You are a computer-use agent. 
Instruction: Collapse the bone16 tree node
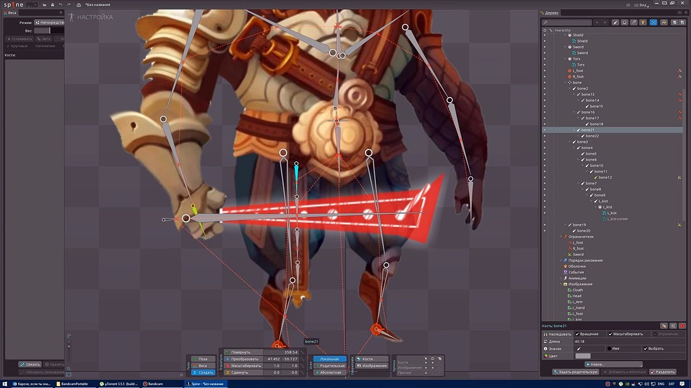[x=573, y=112]
